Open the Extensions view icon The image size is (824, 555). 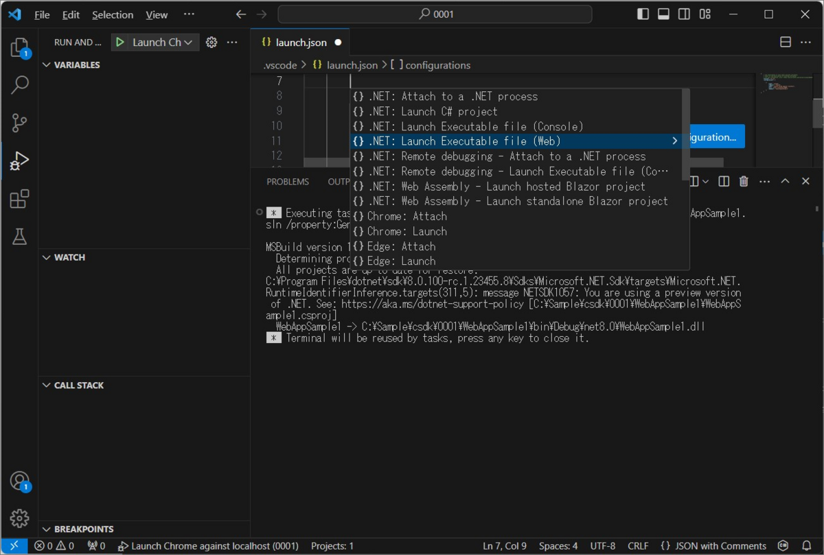19,199
